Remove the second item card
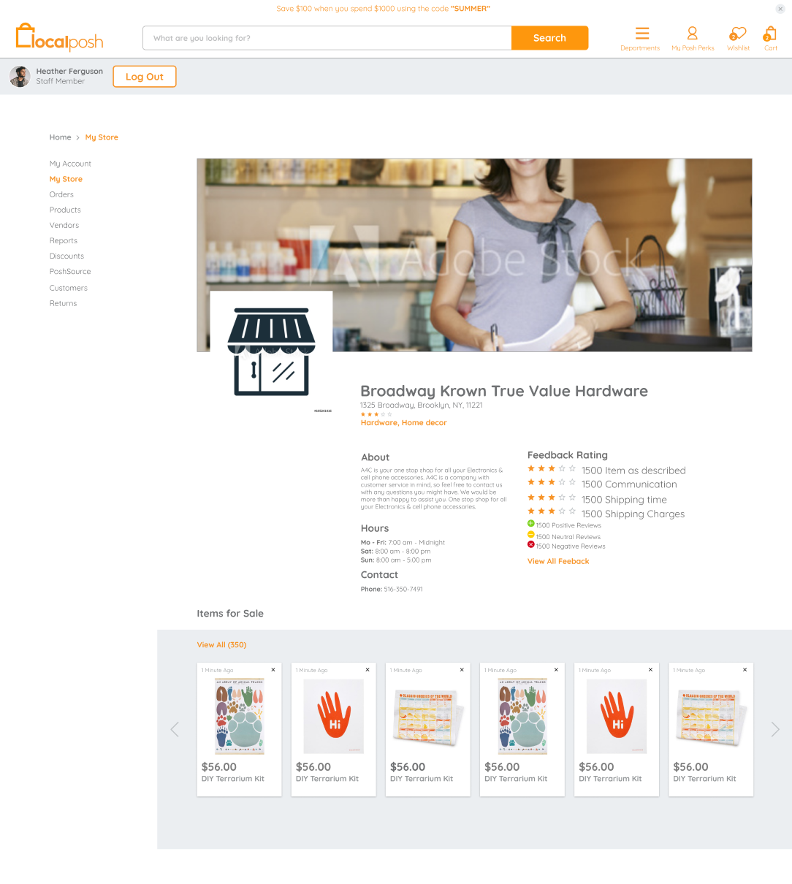The image size is (792, 884). pyautogui.click(x=368, y=669)
